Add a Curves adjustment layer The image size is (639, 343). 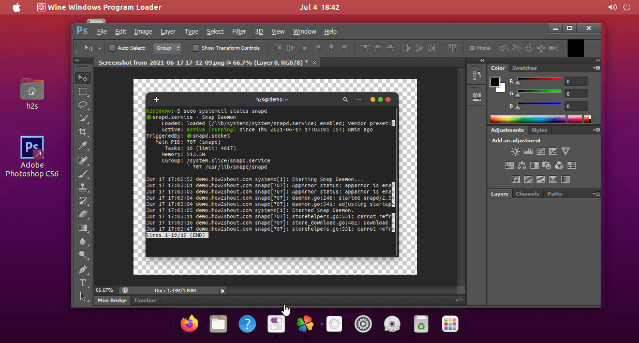[x=541, y=151]
